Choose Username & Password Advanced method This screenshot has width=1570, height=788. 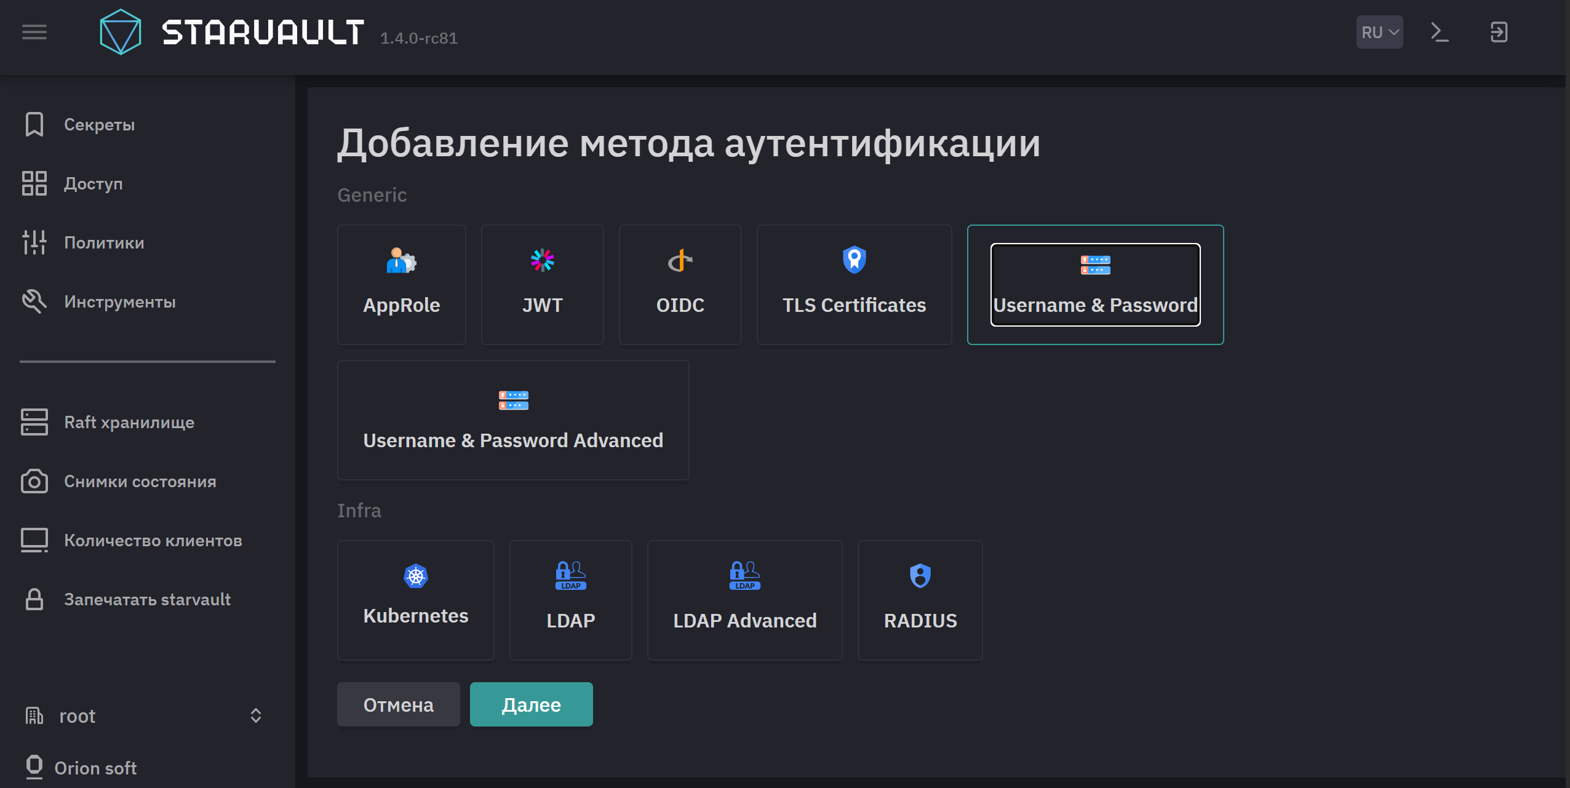[513, 420]
